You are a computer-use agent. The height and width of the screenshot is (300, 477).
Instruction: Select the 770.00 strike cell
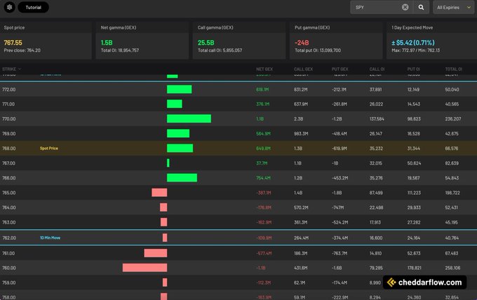click(x=9, y=119)
